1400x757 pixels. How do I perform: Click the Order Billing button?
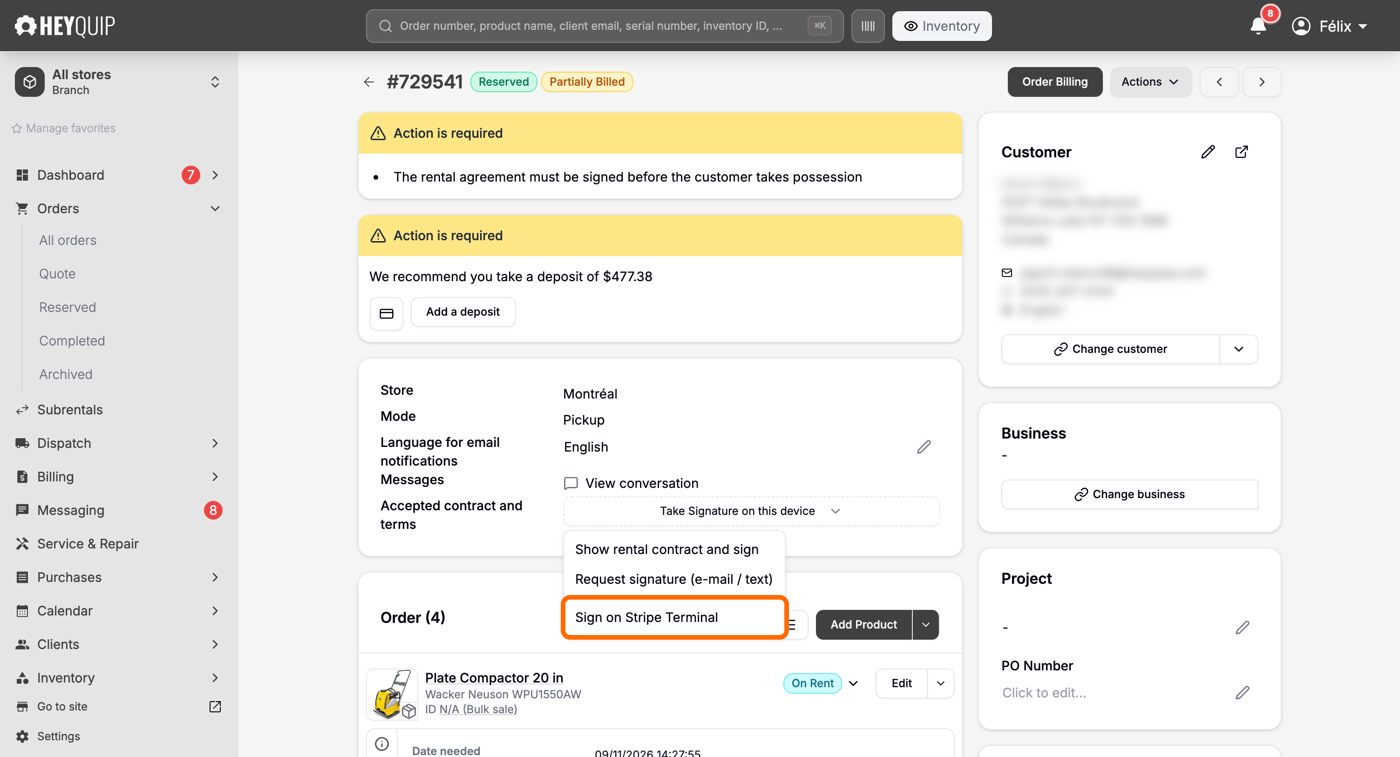click(1054, 82)
